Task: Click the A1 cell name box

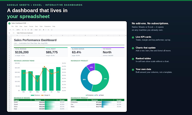Action: coord(9,33)
